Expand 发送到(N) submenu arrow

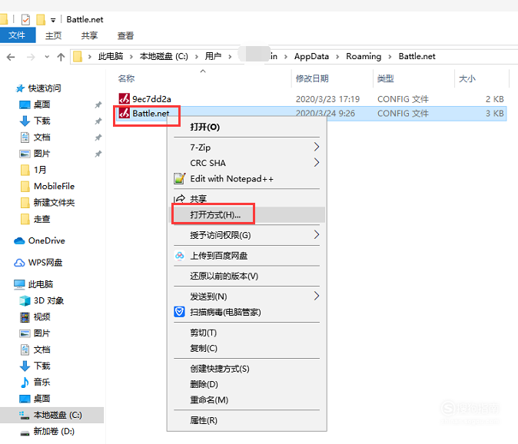pyautogui.click(x=317, y=296)
